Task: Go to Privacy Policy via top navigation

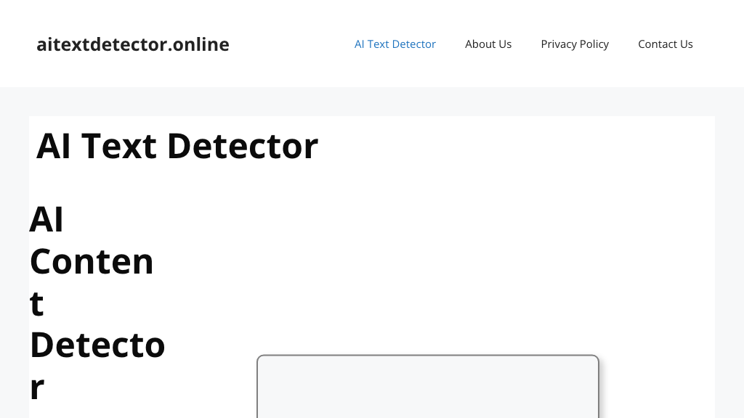Action: (x=575, y=44)
